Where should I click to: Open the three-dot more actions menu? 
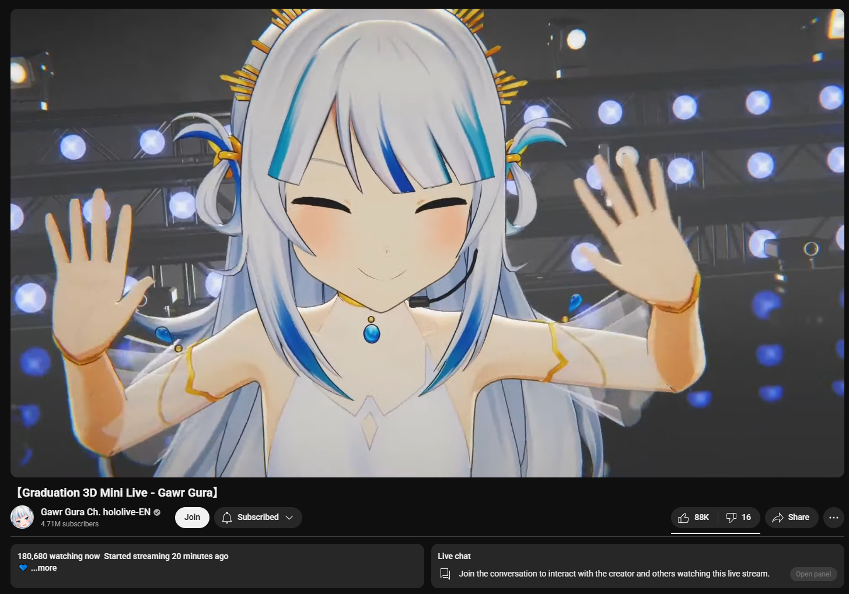coord(833,518)
